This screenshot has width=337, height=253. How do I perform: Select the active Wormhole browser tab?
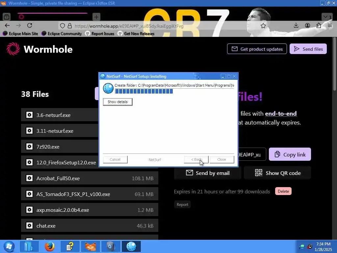[52, 17]
